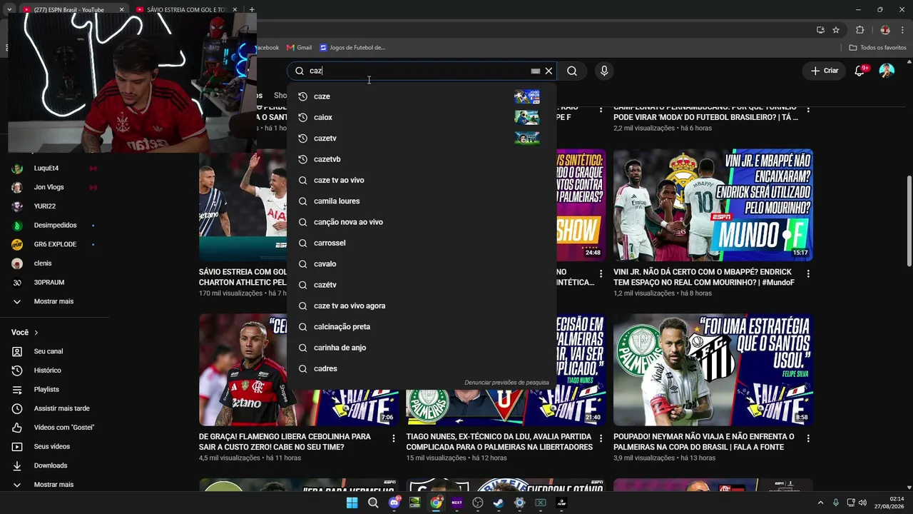Open the Desimpedidos subscription channel

click(x=54, y=226)
